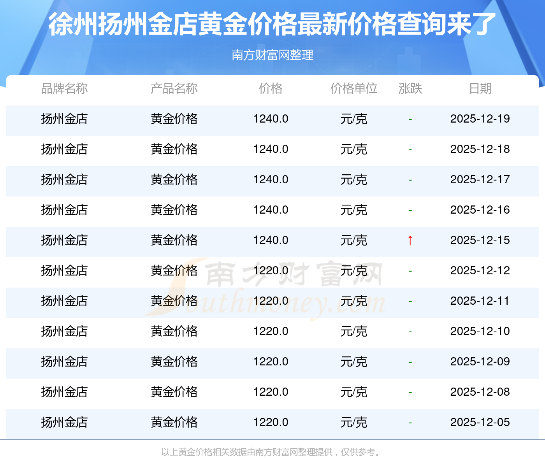Select the 品牌名称 column header
The width and height of the screenshot is (545, 458).
point(64,88)
